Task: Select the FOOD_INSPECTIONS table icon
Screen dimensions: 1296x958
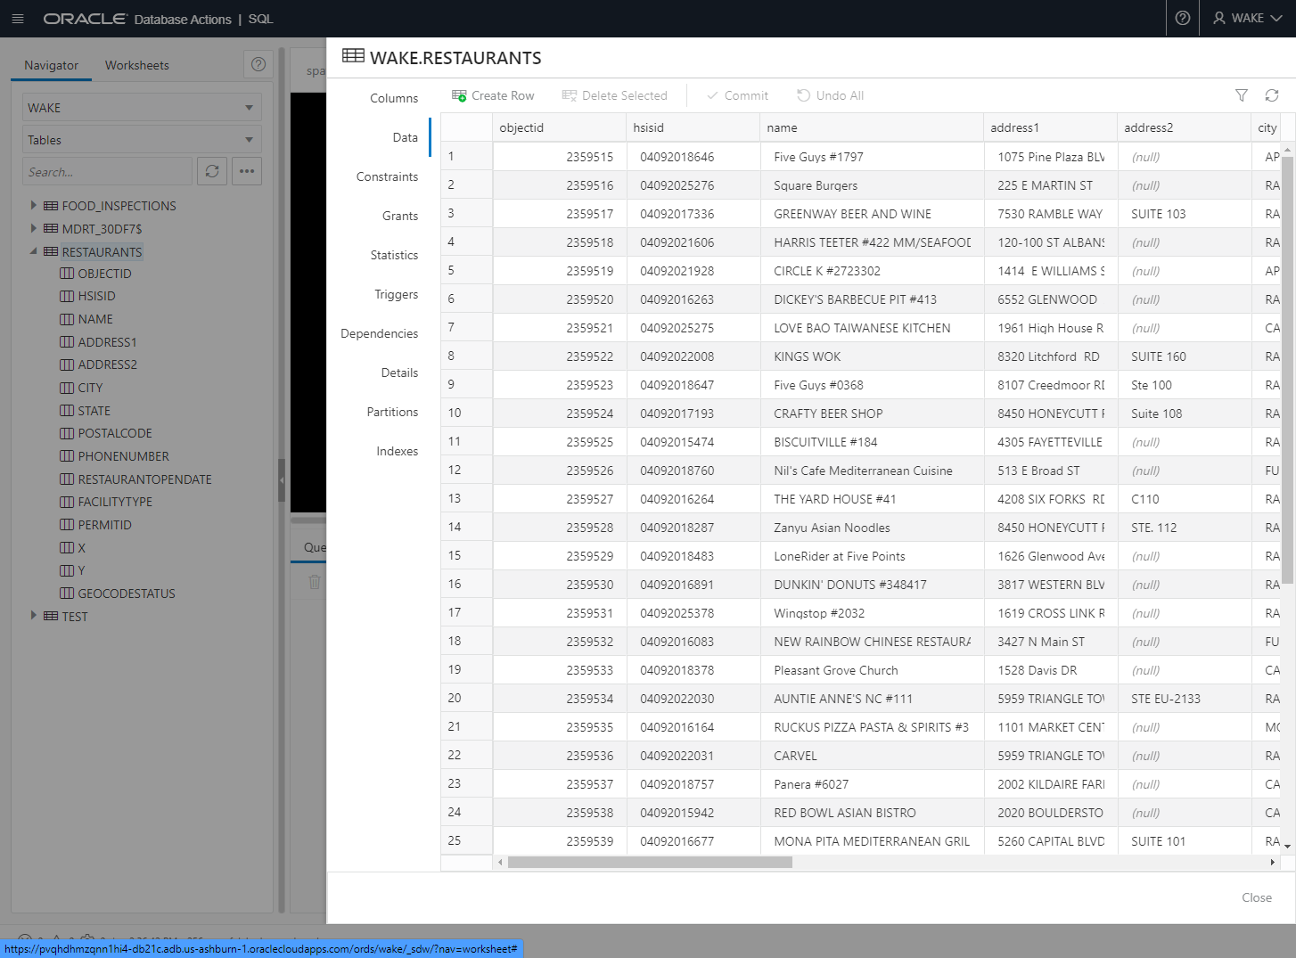Action: pos(51,206)
